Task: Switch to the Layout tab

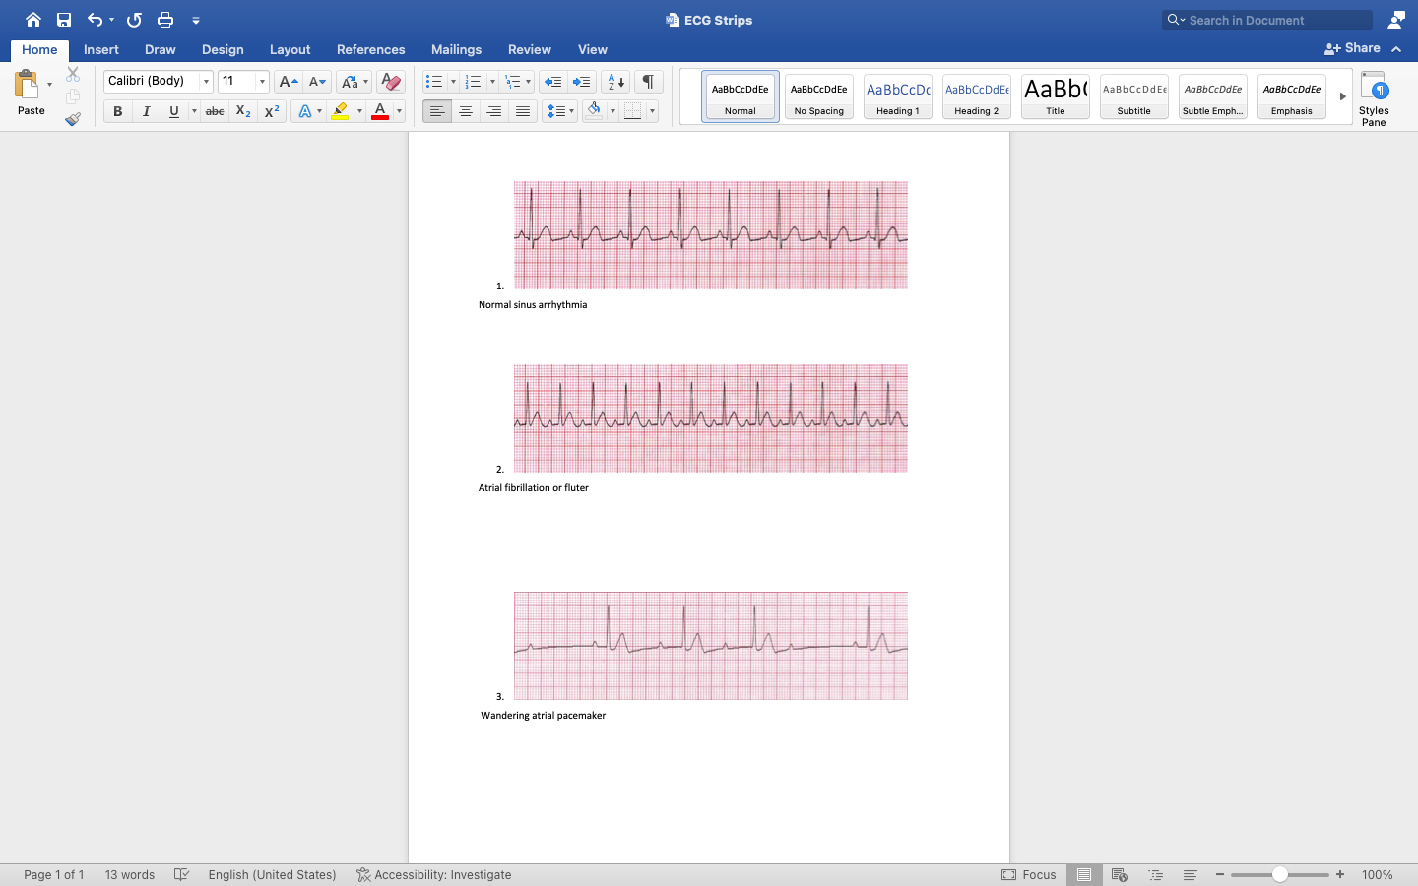Action: click(290, 49)
